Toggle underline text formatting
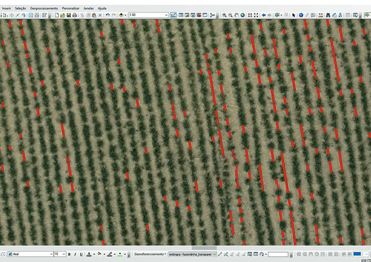The width and height of the screenshot is (371, 262). (x=81, y=254)
